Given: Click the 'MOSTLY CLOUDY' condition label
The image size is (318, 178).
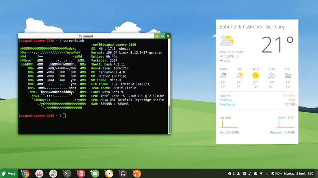Looking at the screenshot, I should [232, 52].
